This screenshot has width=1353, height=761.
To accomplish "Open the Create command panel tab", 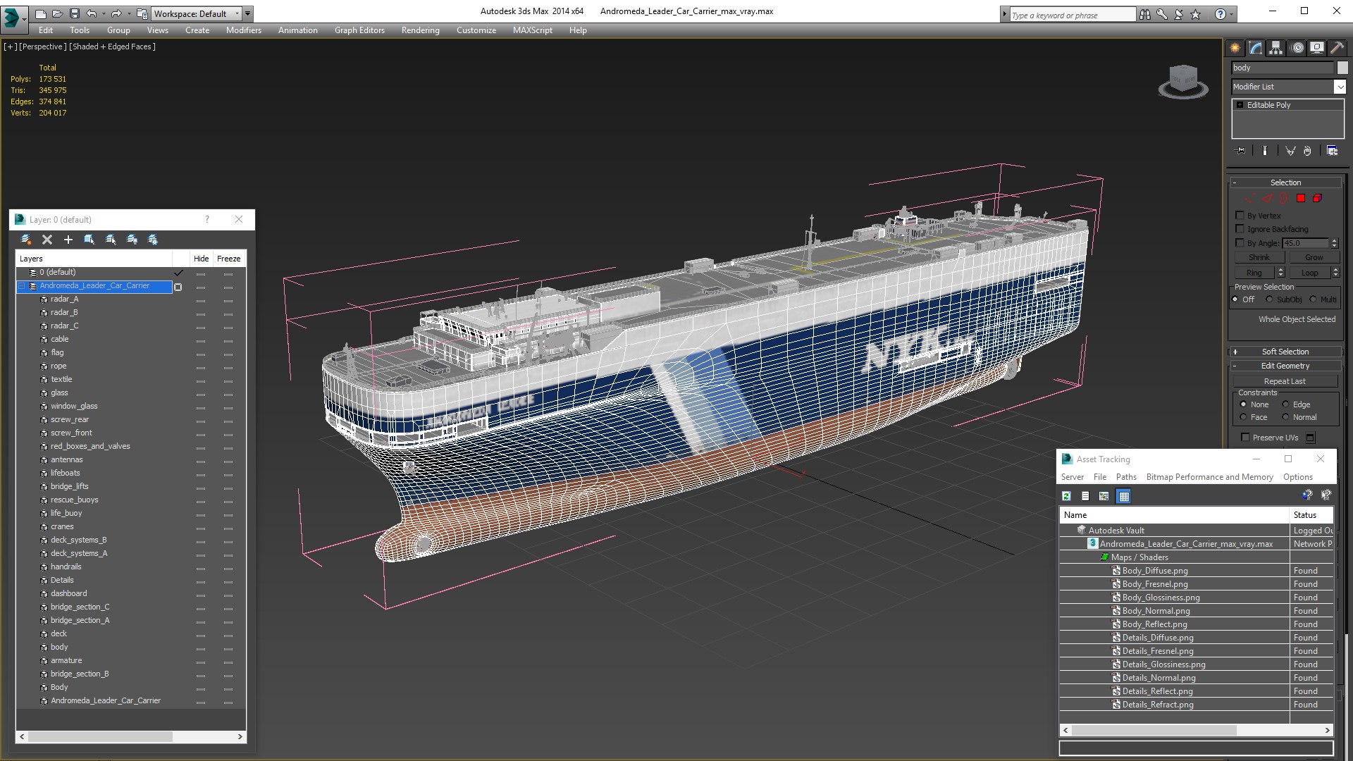I will tap(1235, 48).
